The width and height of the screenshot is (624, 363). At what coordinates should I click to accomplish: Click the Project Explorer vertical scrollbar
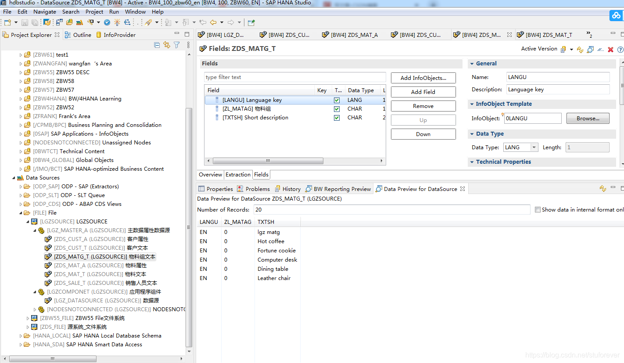click(x=189, y=227)
